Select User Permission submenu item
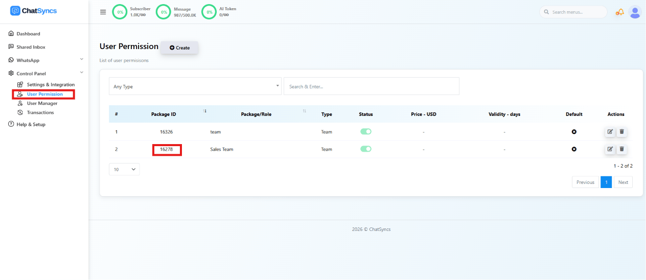This screenshot has height=280, width=646. (x=45, y=94)
